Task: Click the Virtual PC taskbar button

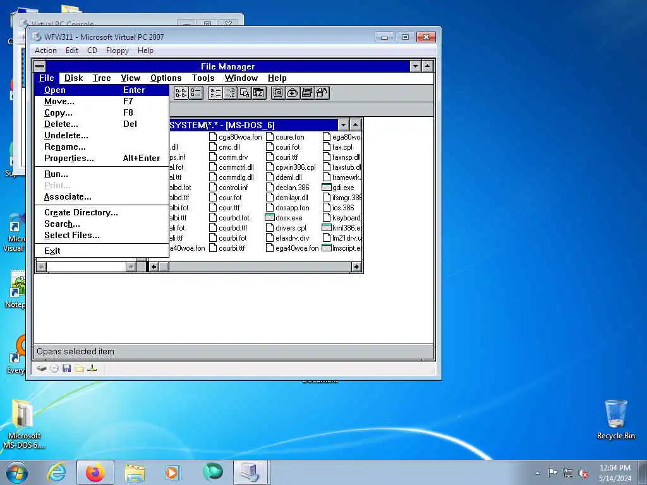Action: point(251,472)
